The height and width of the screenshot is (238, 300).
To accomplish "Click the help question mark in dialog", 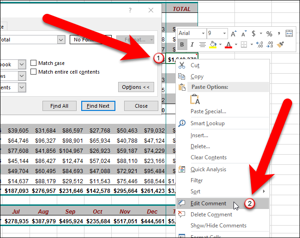I will click(x=130, y=10).
